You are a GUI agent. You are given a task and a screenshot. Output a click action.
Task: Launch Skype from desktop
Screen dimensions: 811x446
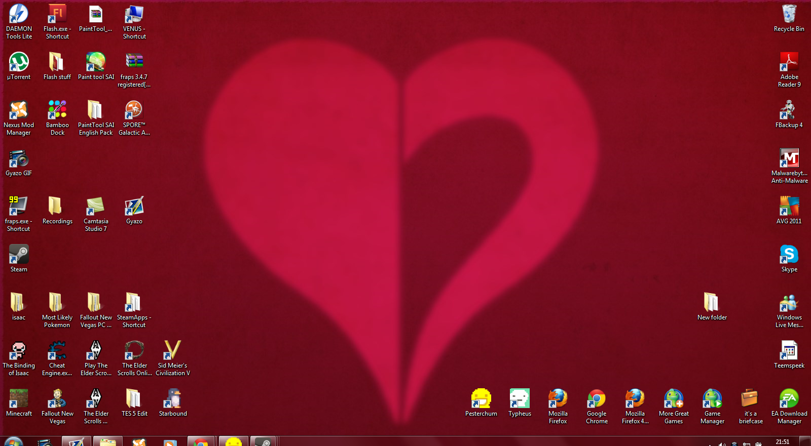[789, 259]
